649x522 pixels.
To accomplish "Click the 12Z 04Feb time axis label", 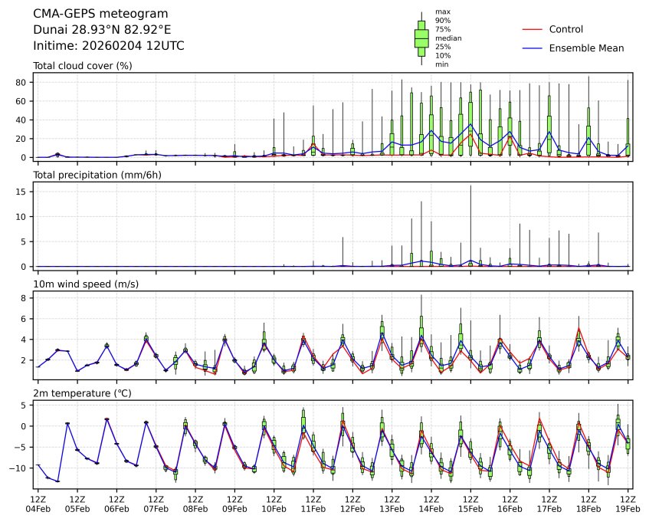I will click(x=38, y=503).
